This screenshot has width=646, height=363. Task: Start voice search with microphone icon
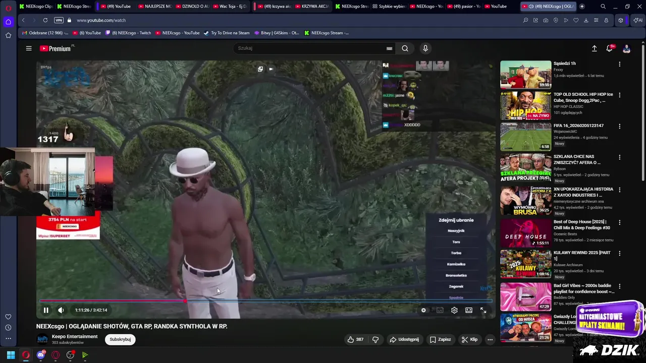pyautogui.click(x=425, y=48)
